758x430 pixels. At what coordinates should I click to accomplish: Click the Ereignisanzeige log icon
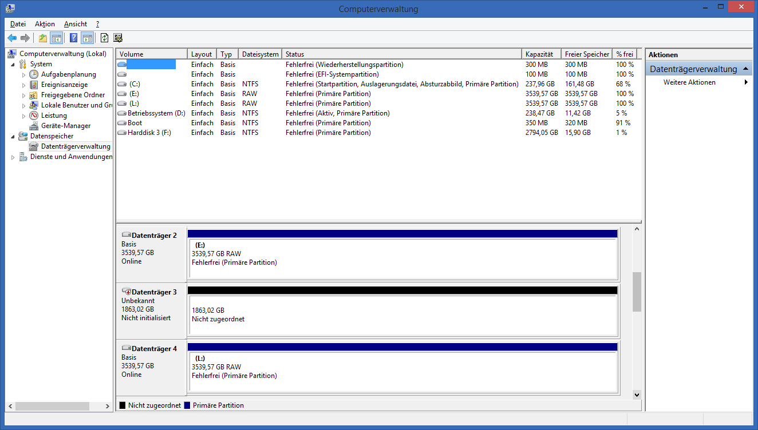pos(34,85)
